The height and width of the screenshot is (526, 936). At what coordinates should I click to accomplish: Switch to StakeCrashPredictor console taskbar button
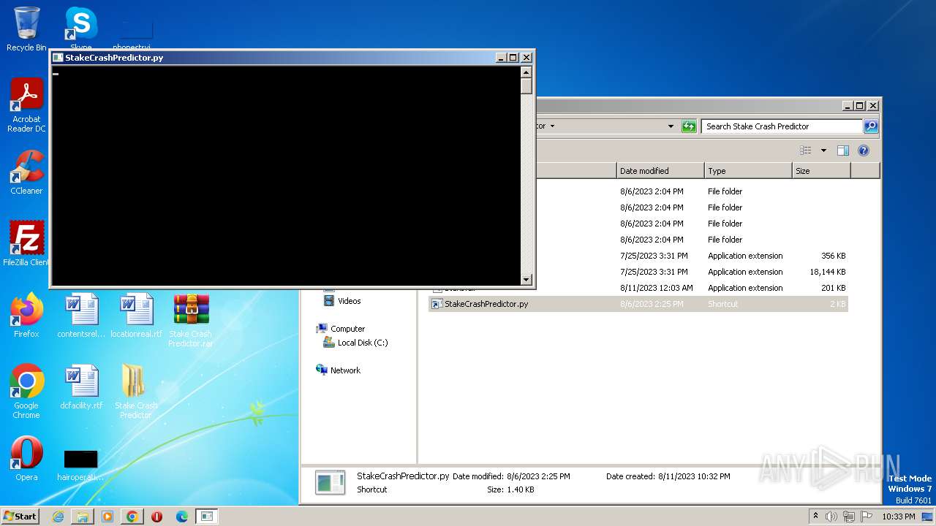207,517
